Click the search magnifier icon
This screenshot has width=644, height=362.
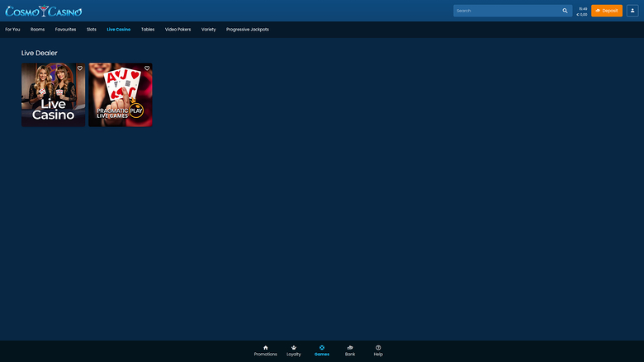(x=565, y=11)
